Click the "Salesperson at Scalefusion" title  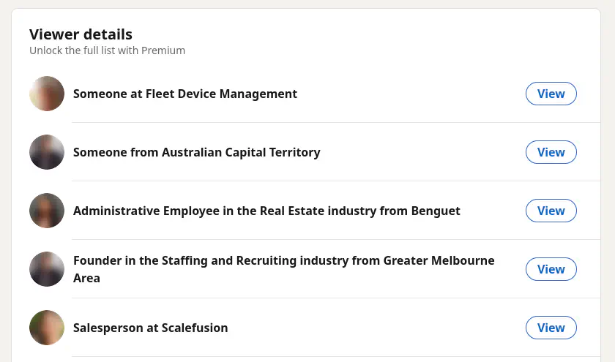point(150,328)
